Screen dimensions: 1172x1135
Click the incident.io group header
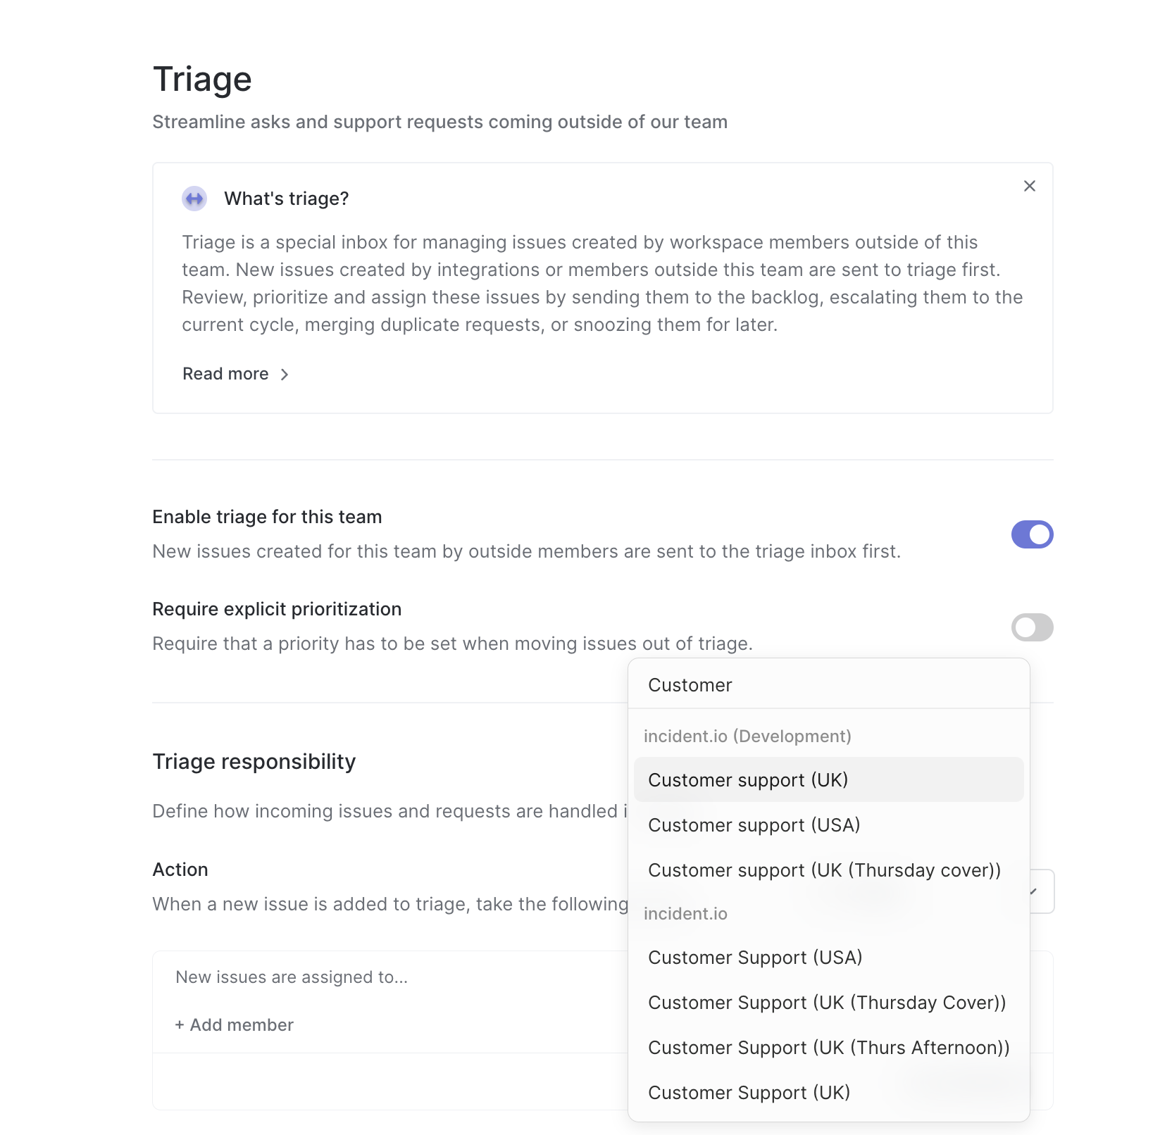(x=685, y=914)
